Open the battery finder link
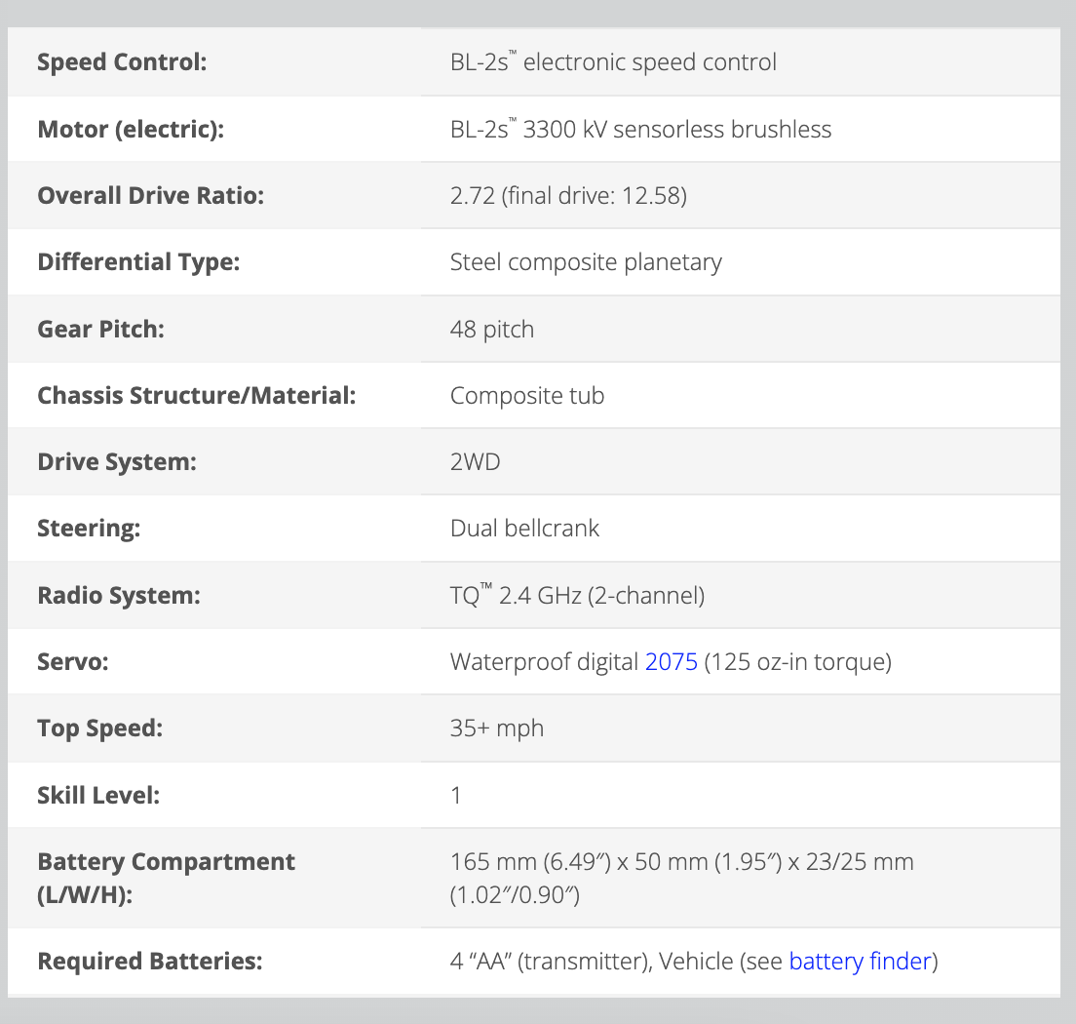Screen dimensions: 1076x1024 click(x=860, y=962)
